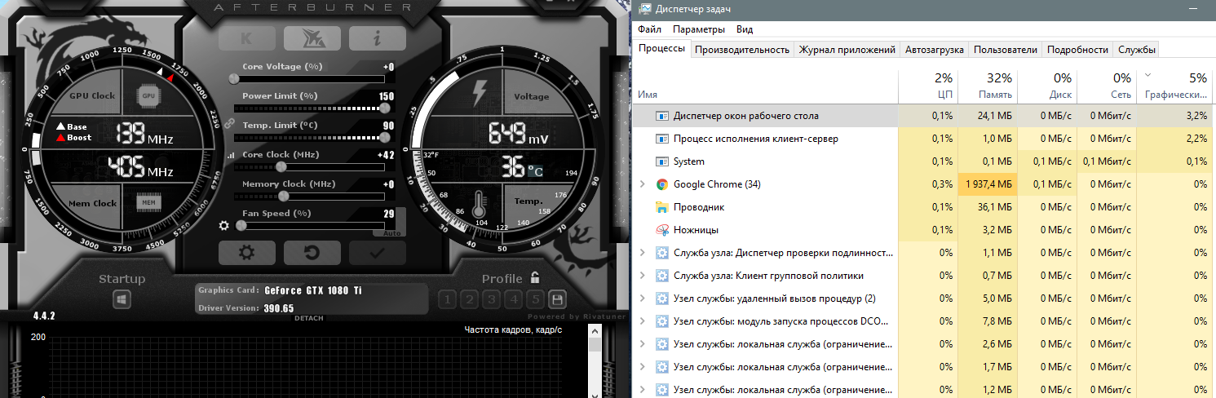Viewport: 1216px width, 398px height.
Task: Sort processes by the ЦП column header
Action: [x=927, y=86]
